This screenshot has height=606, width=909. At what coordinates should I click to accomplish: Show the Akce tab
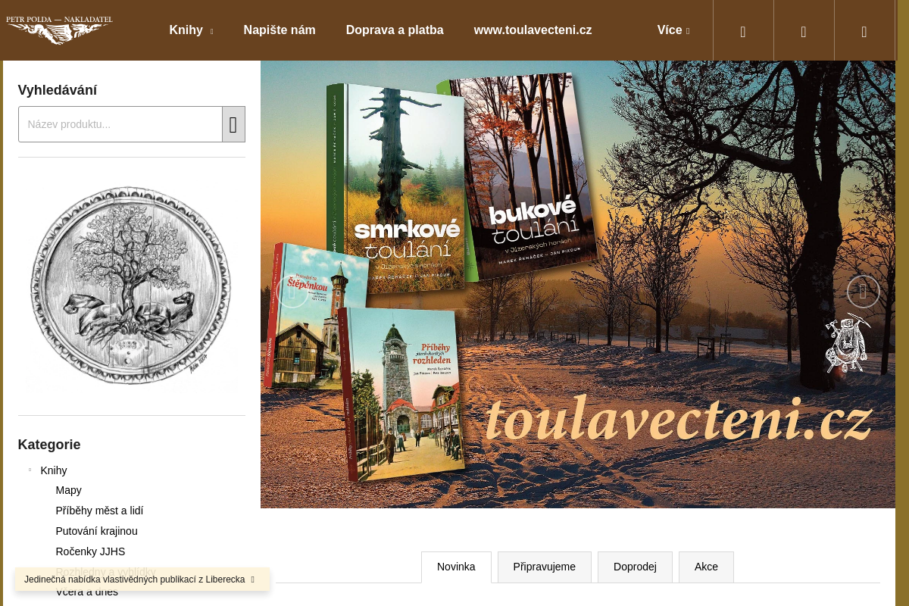coord(706,567)
